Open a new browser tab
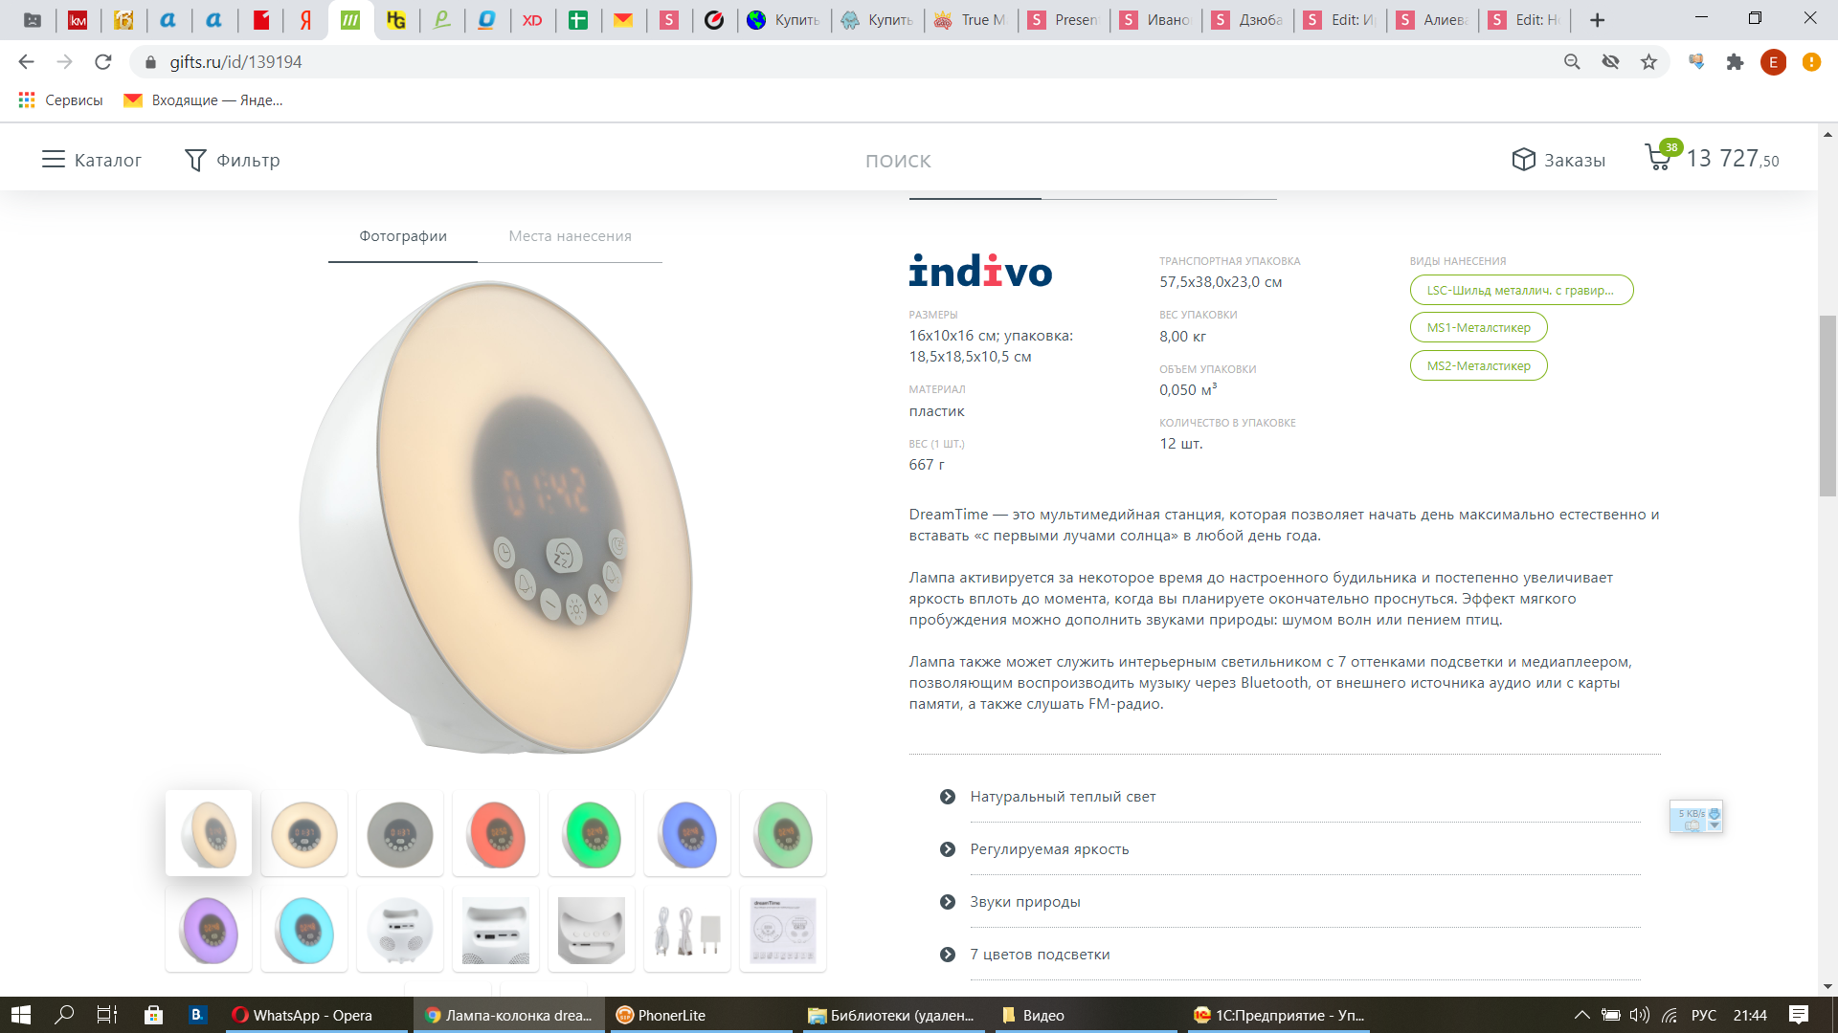This screenshot has height=1033, width=1838. click(x=1597, y=20)
